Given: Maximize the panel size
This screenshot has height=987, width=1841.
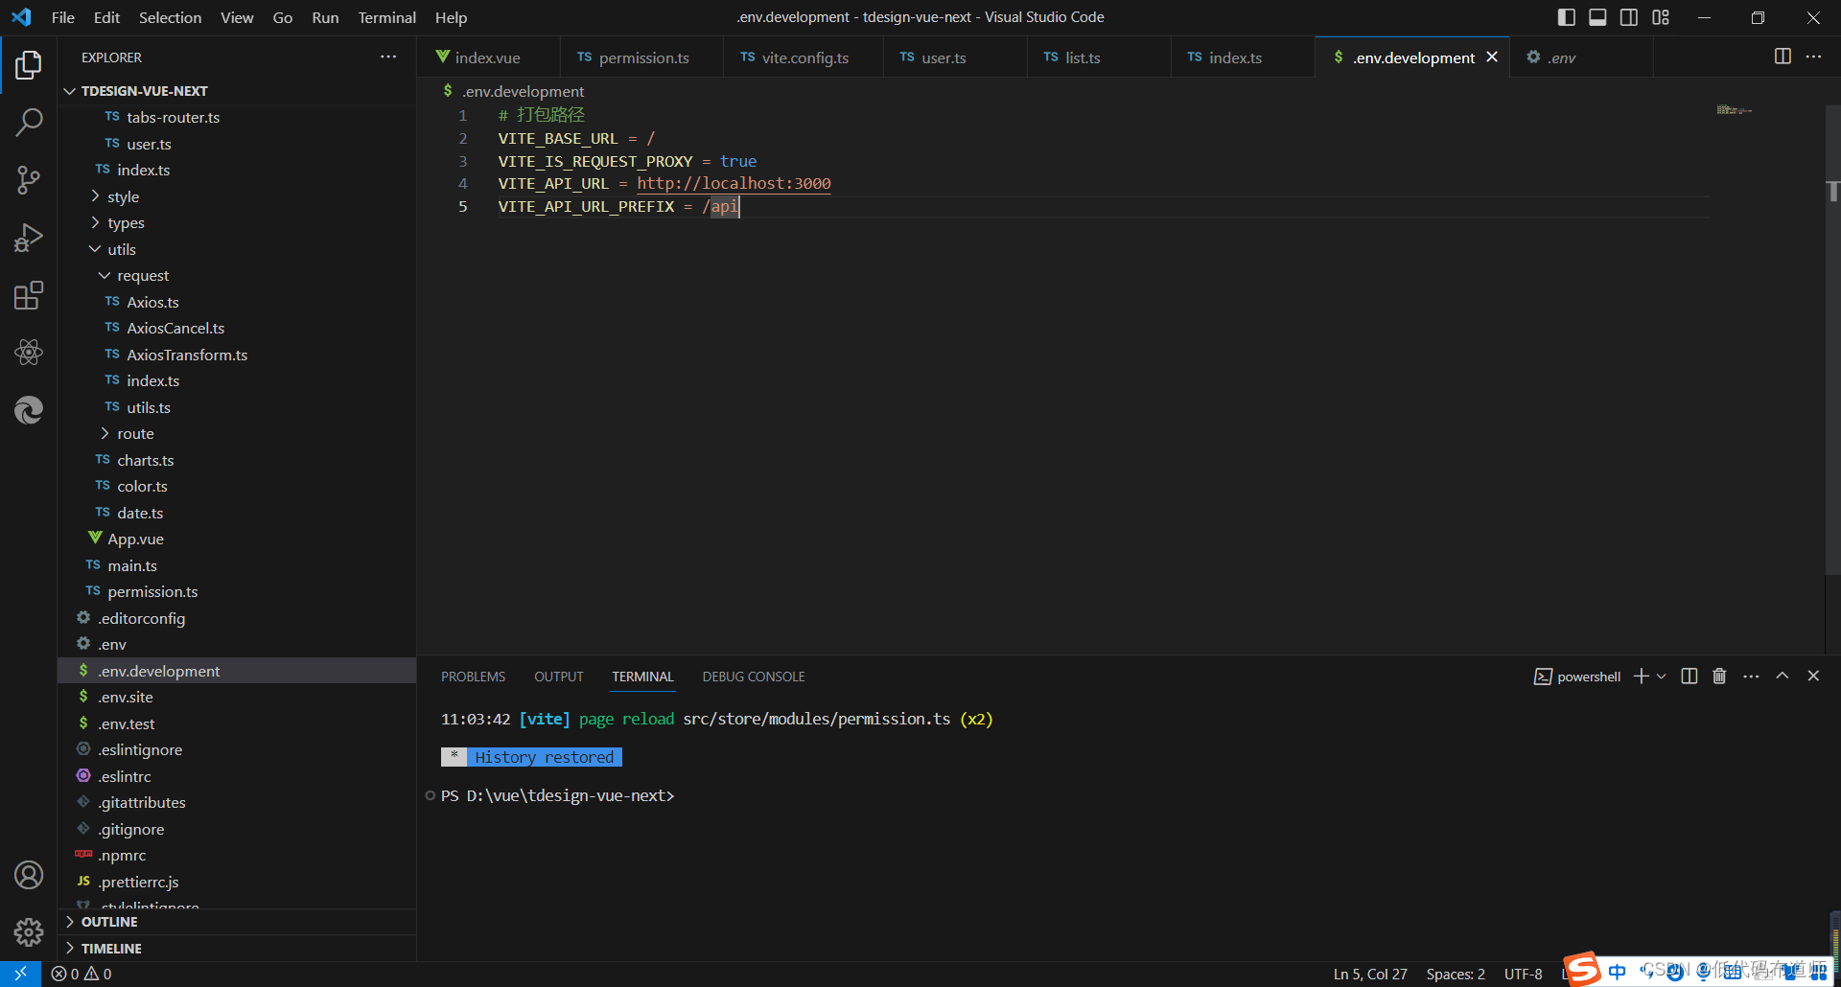Looking at the screenshot, I should [x=1783, y=676].
